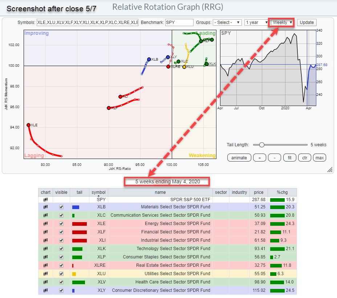Sort table by %chg column header
The width and height of the screenshot is (337, 298).
282,192
